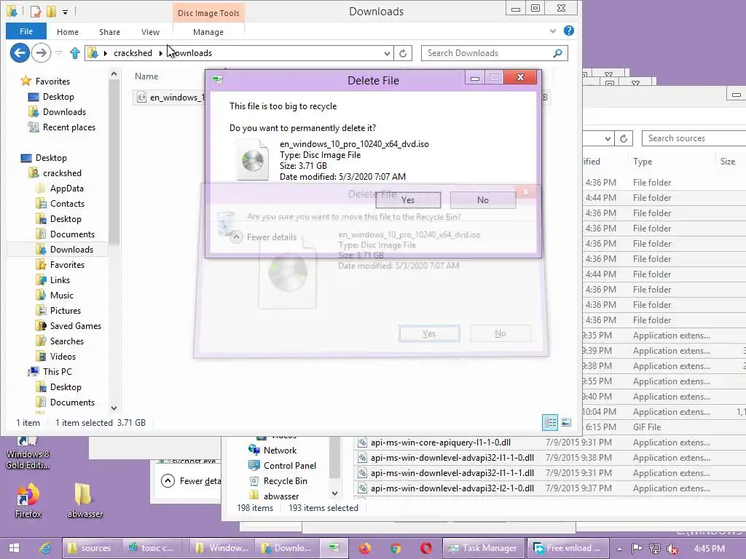Click Search sources field in background window
This screenshot has height=559, width=746.
pos(694,138)
